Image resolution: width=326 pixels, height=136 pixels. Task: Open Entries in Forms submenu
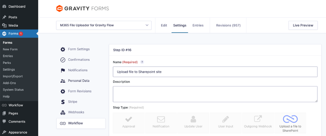8,56
